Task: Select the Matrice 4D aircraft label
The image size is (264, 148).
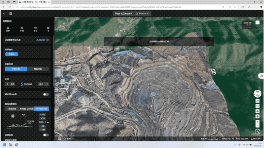Action: pos(143,14)
